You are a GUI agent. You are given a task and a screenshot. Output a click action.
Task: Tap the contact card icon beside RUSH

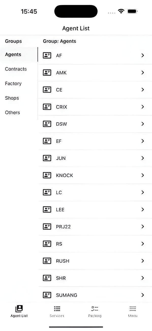pos(47,261)
